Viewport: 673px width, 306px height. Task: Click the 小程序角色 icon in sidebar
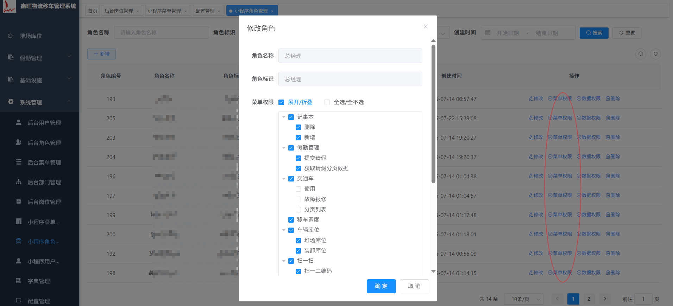(x=19, y=241)
